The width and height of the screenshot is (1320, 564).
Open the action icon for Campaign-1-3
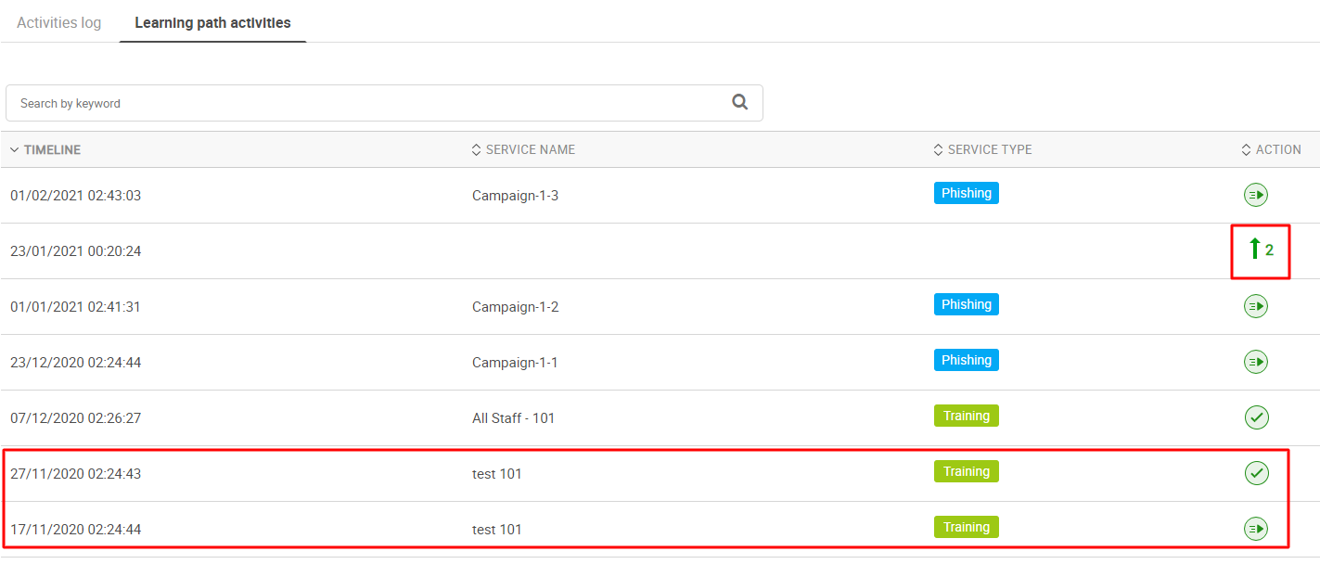point(1256,195)
